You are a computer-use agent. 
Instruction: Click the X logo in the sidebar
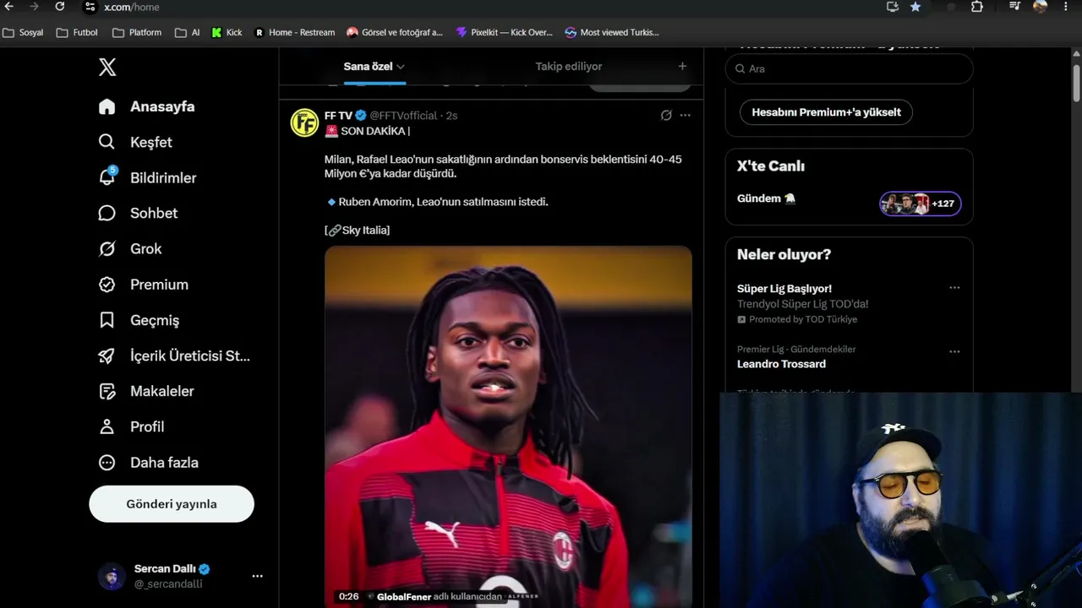pyautogui.click(x=107, y=68)
